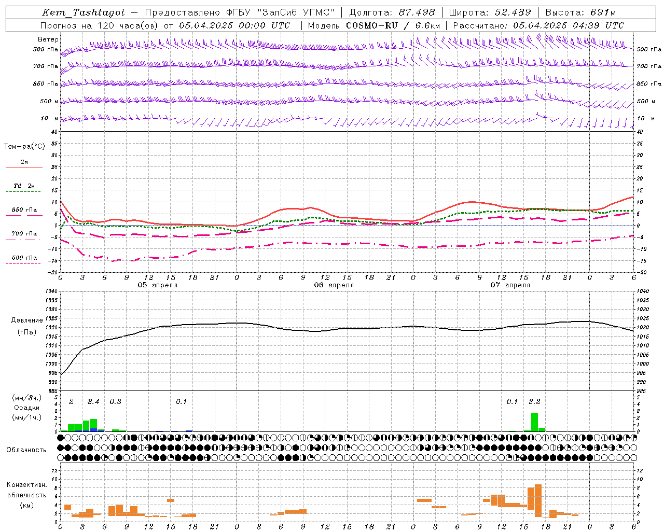
Task: Select the 'Долгота: 87.498' longitude value
Action: [x=392, y=12]
